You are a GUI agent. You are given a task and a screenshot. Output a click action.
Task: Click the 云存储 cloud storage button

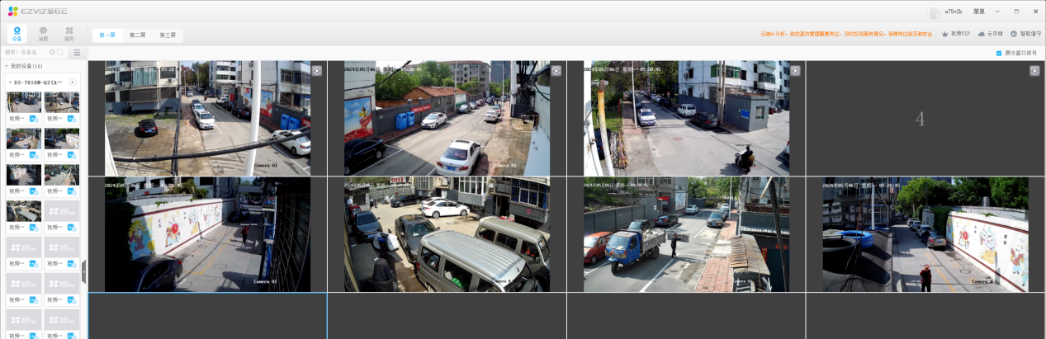pyautogui.click(x=990, y=34)
